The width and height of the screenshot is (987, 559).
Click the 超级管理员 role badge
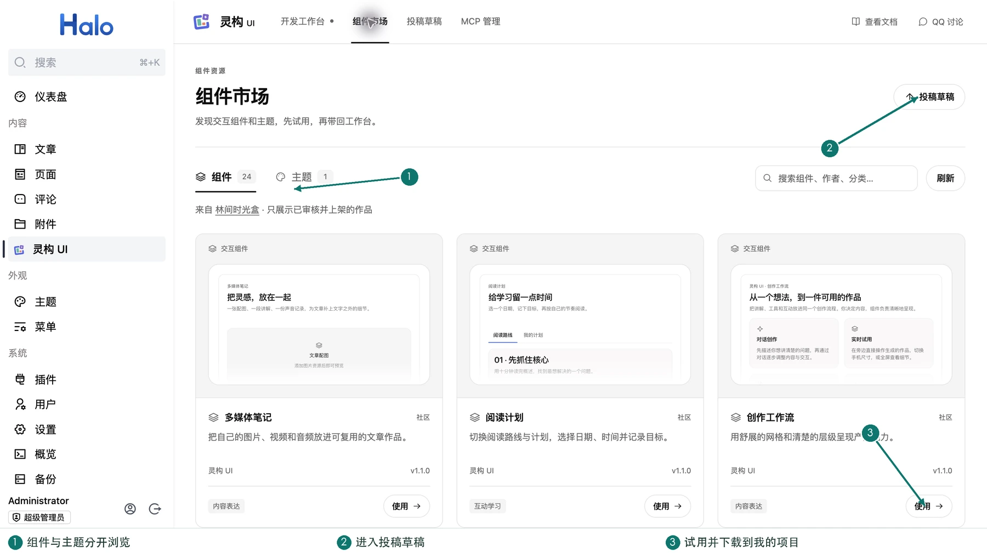(39, 517)
